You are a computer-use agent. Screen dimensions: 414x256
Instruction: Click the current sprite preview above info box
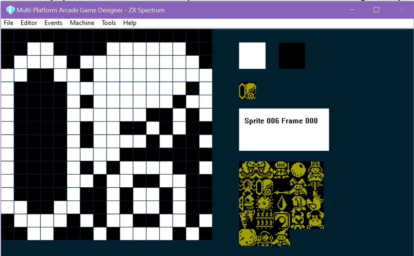point(248,91)
